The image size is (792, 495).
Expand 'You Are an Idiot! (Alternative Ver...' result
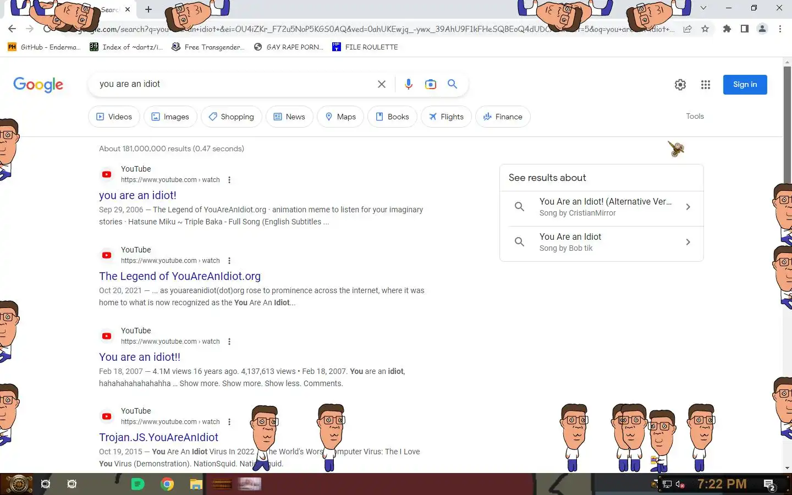point(602,207)
